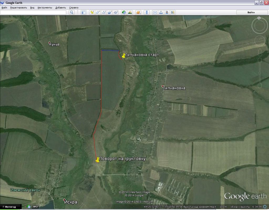Open the Добавить menu
Image resolution: width=269 pixels, height=210 pixels.
coord(60,8)
